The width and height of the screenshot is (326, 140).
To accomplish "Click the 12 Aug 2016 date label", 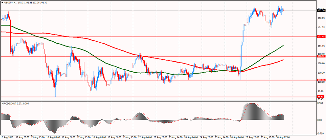I will pyautogui.click(x=7, y=137).
